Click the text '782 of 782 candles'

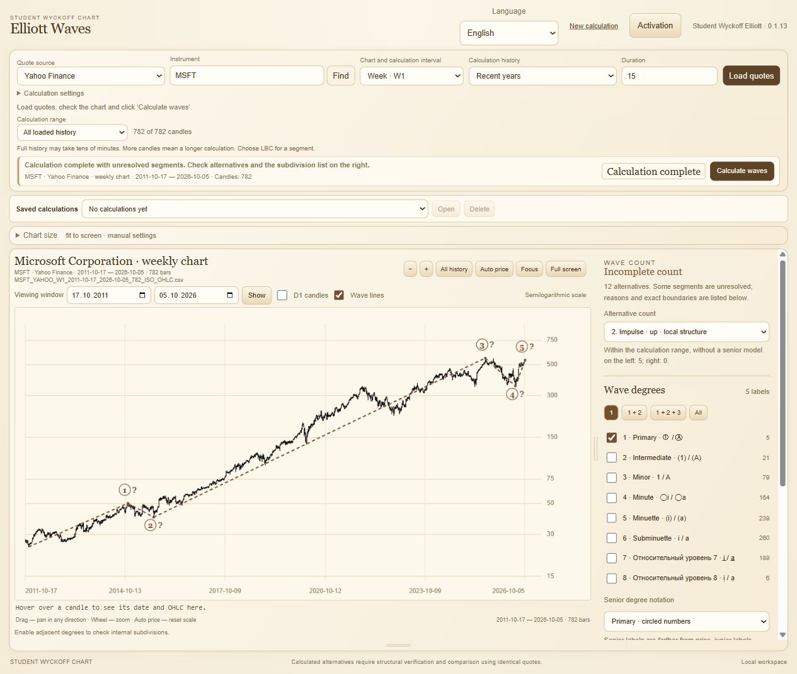point(163,132)
